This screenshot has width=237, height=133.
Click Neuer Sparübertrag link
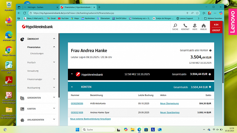click(x=170, y=113)
